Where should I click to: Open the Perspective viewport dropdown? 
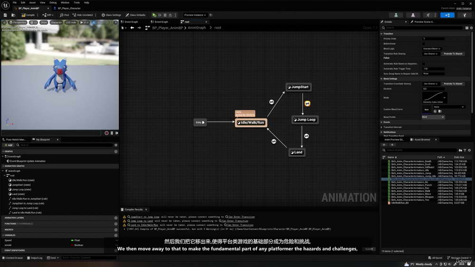tap(18, 22)
